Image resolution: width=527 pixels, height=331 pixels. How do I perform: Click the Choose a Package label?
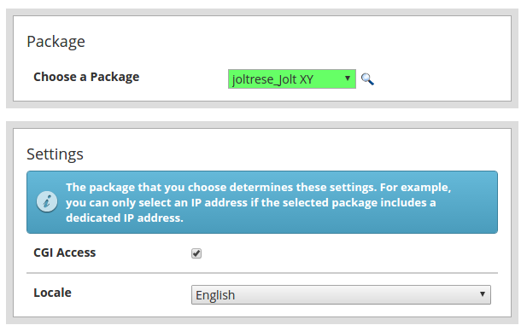coord(86,77)
